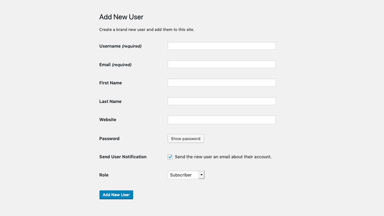Click the Last Name input field
The width and height of the screenshot is (384, 216).
(x=221, y=101)
